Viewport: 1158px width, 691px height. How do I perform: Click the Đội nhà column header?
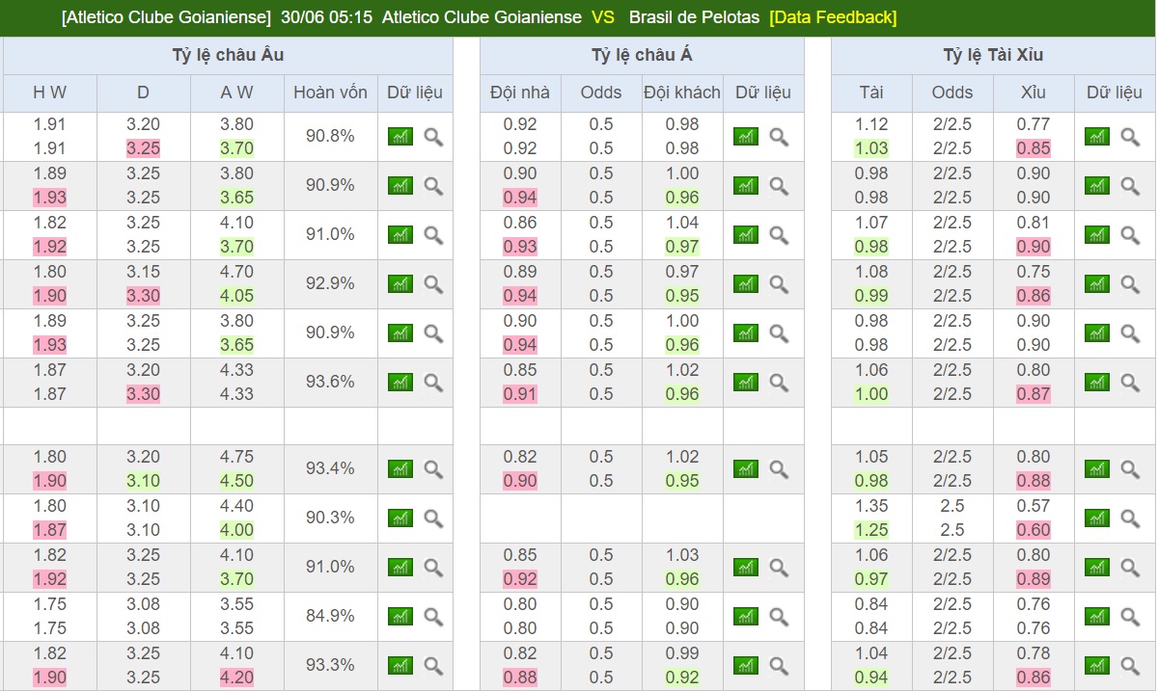click(520, 93)
